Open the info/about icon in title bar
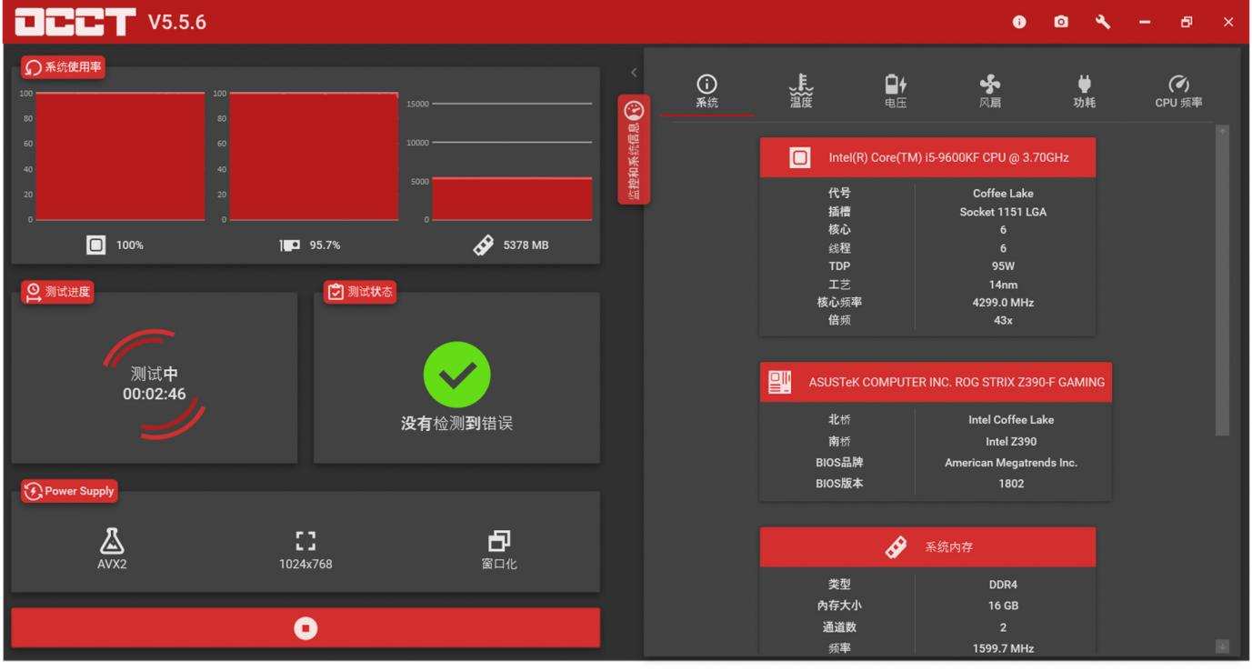This screenshot has height=671, width=1252. 1019,22
